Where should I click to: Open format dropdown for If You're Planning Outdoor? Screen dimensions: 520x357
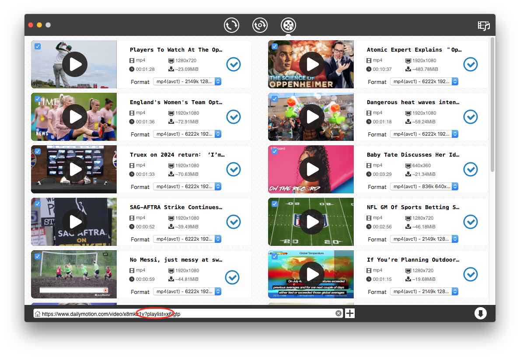click(x=424, y=291)
